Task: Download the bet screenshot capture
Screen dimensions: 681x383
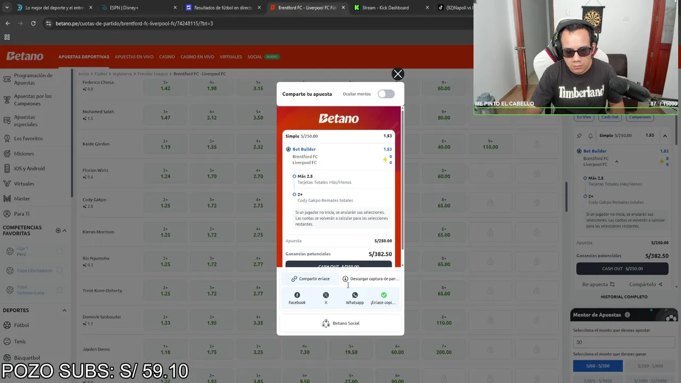Action: [x=370, y=279]
